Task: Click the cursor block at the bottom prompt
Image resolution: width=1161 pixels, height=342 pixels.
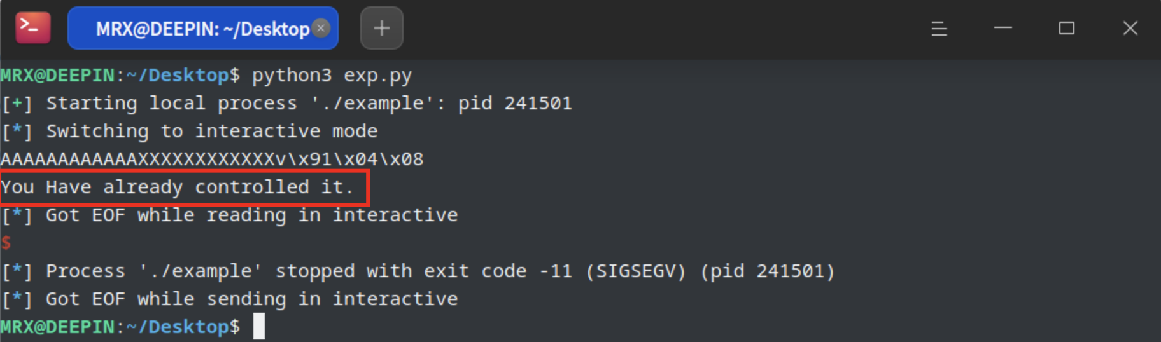Action: point(258,327)
